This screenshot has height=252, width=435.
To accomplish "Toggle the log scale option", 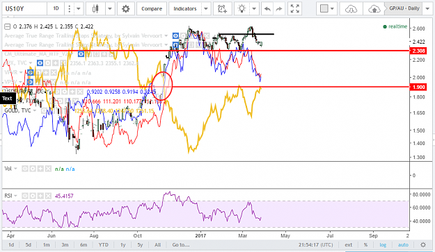I will pos(383,245).
